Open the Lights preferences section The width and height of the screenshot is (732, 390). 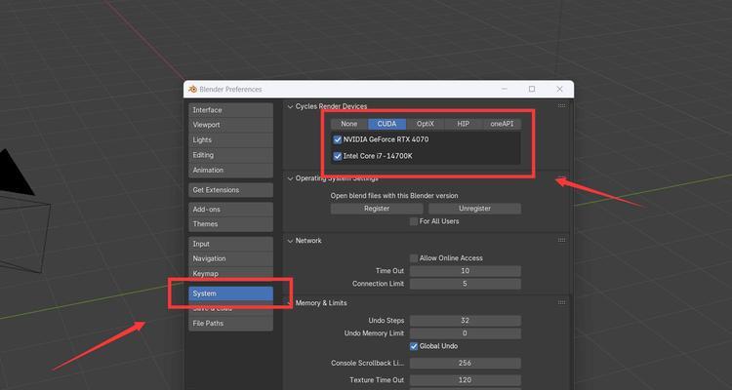tap(230, 140)
